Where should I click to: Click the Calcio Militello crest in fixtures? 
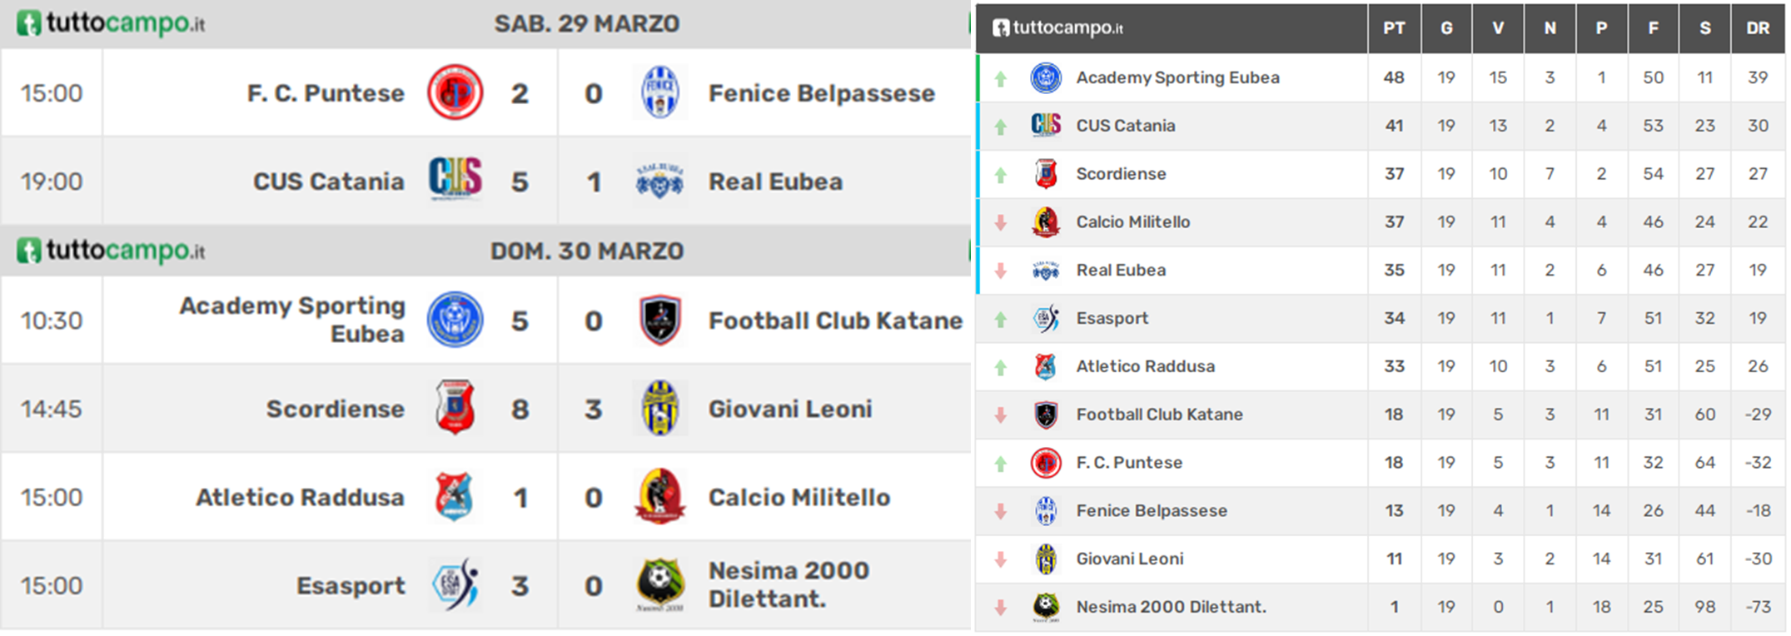(x=660, y=496)
